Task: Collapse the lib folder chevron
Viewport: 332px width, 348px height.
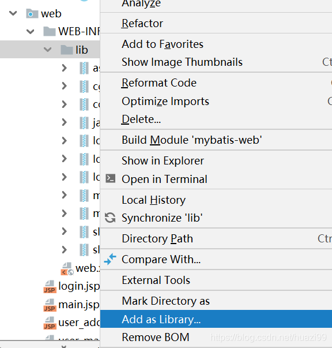Action: tap(48, 50)
